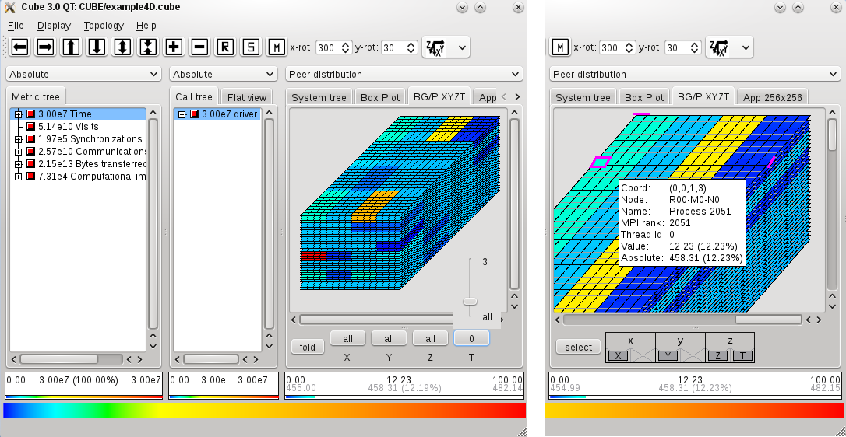This screenshot has height=437, width=846.
Task: Click the red icon of Visits metric
Action: [31, 127]
